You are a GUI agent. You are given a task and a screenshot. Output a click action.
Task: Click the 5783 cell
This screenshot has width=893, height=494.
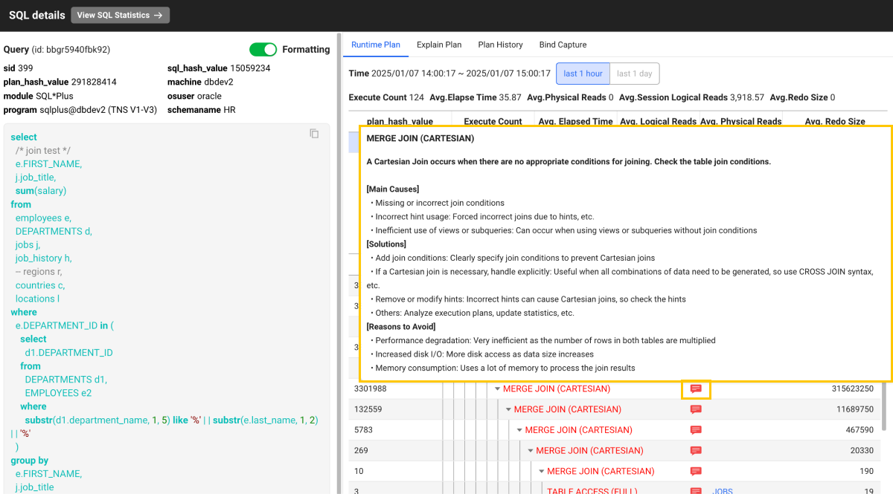tap(363, 430)
